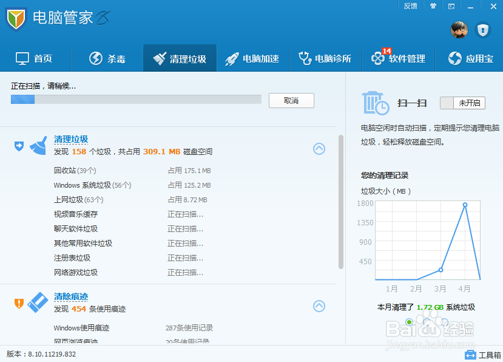Select the 聊天软件垃圾 row

coord(128,229)
